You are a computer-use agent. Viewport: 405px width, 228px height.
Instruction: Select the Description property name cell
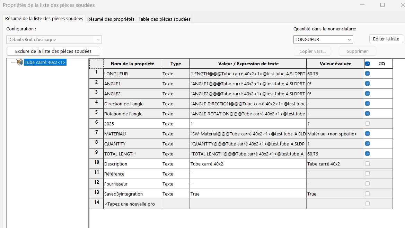[x=132, y=164]
